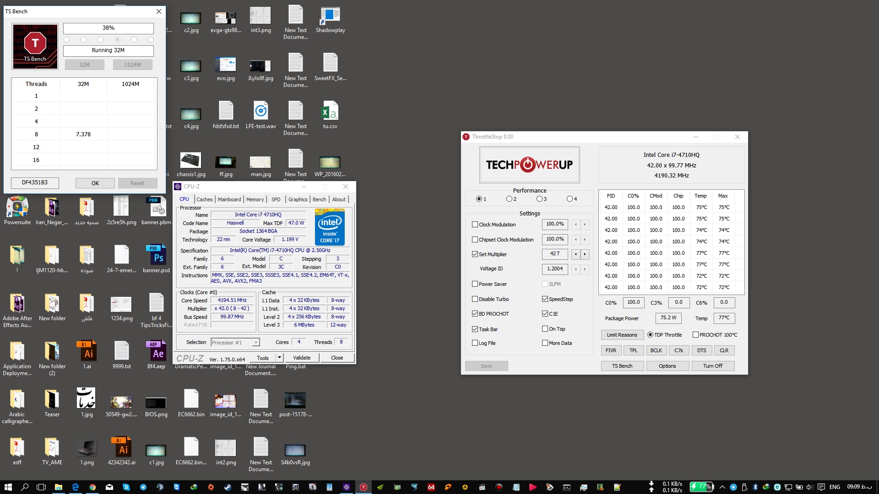Viewport: 879px width, 494px height.
Task: Enable Log File checkbox
Action: [x=475, y=343]
